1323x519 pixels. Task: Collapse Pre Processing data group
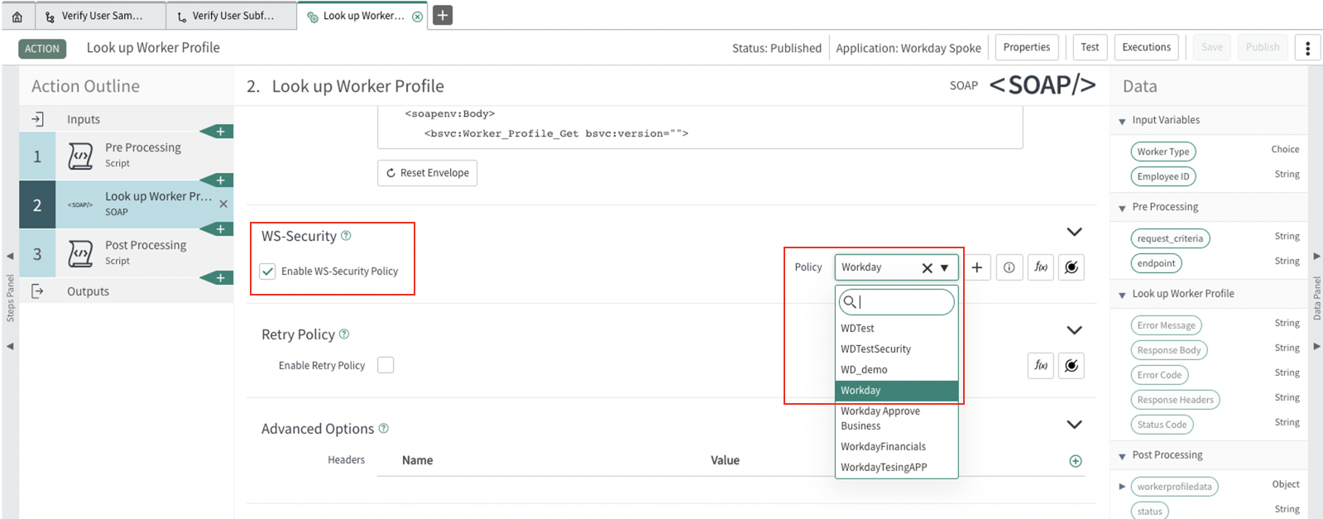1122,209
